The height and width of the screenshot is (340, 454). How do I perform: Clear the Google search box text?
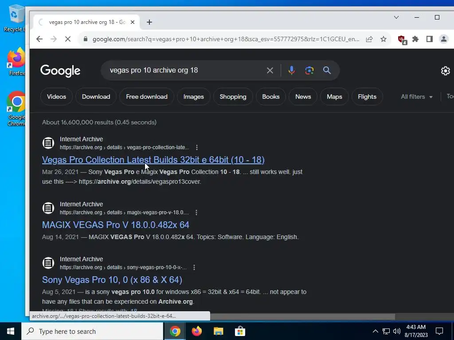coord(270,70)
